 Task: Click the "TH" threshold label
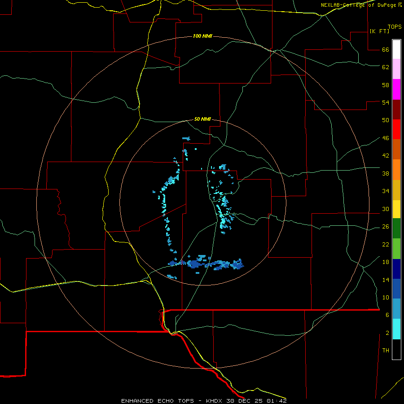coord(386,351)
